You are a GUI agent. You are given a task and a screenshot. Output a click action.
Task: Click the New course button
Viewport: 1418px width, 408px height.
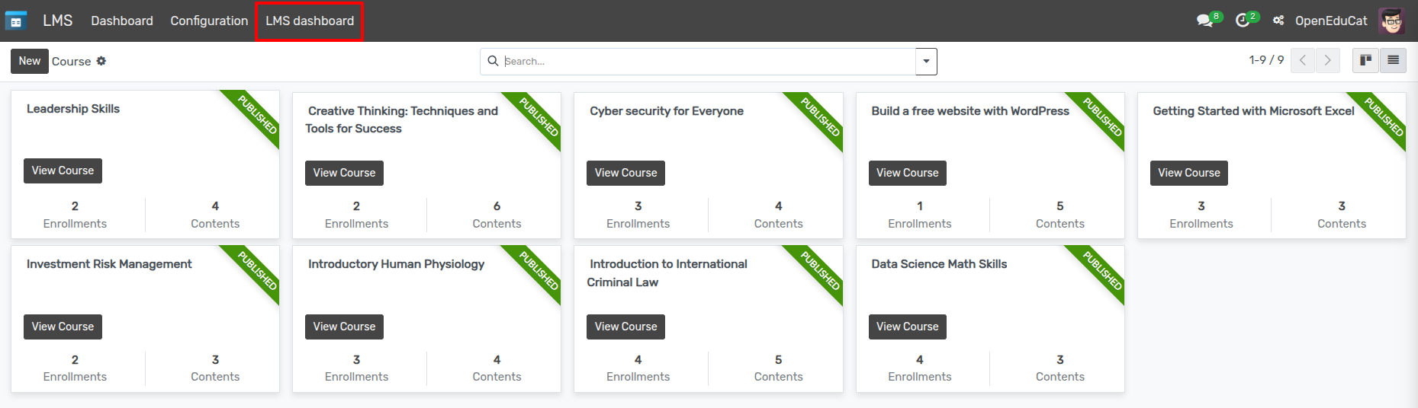30,61
